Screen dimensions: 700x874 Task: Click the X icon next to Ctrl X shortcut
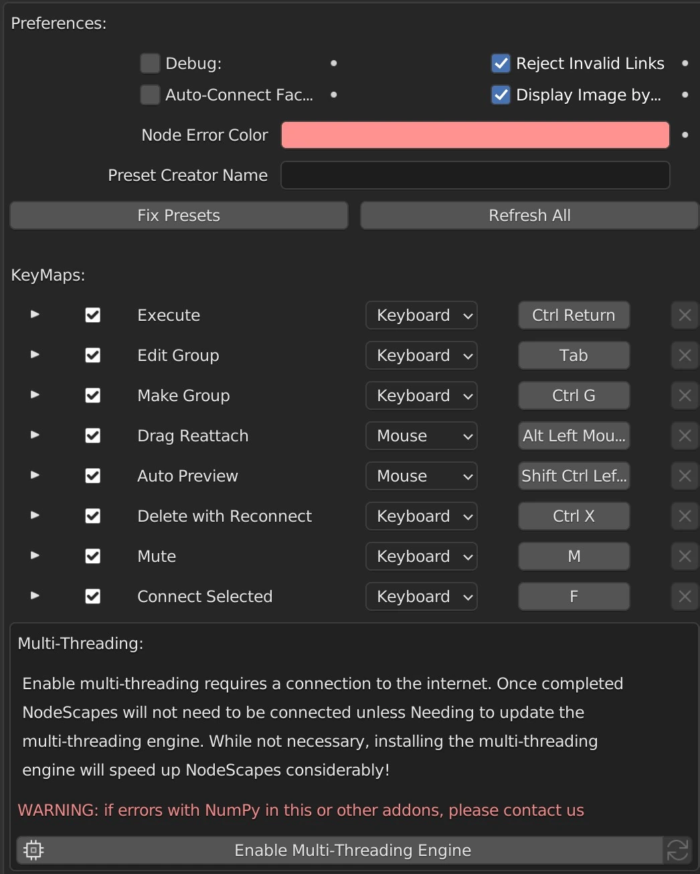click(x=685, y=516)
